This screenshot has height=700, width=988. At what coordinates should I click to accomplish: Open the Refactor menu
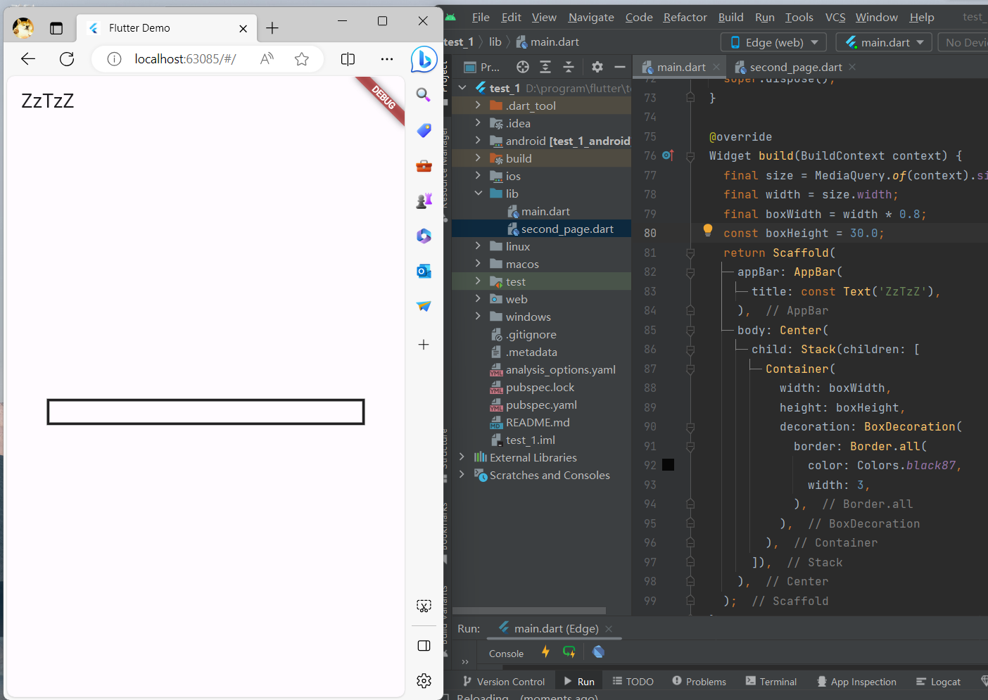685,17
